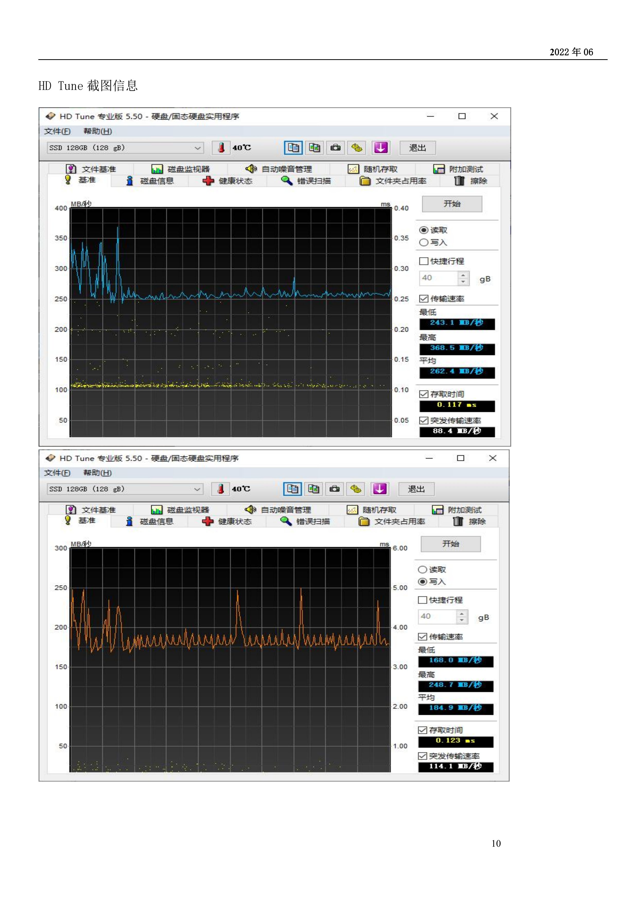Maximize the top HD Tune window
This screenshot has width=638, height=902.
(x=462, y=116)
